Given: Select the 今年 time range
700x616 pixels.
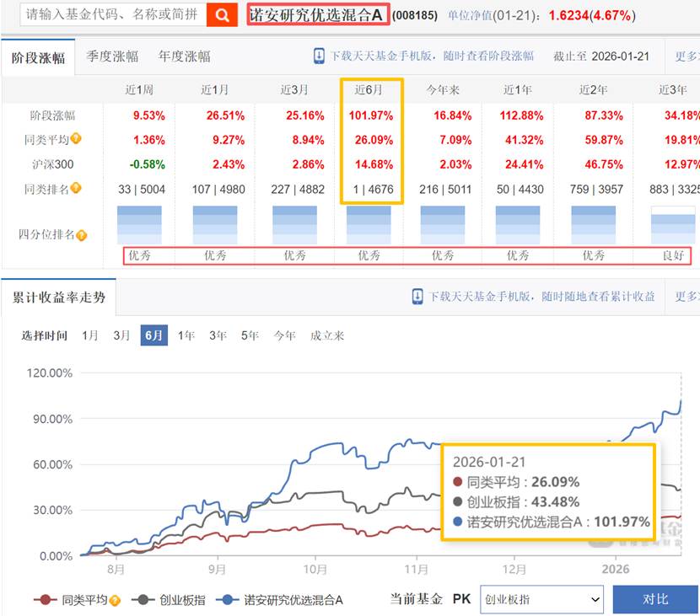Looking at the screenshot, I should pyautogui.click(x=284, y=335).
